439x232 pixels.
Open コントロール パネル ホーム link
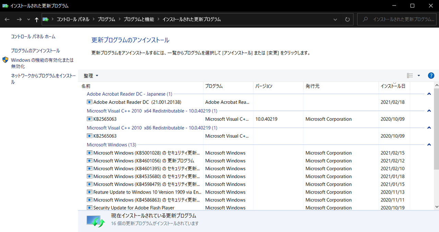(x=33, y=36)
